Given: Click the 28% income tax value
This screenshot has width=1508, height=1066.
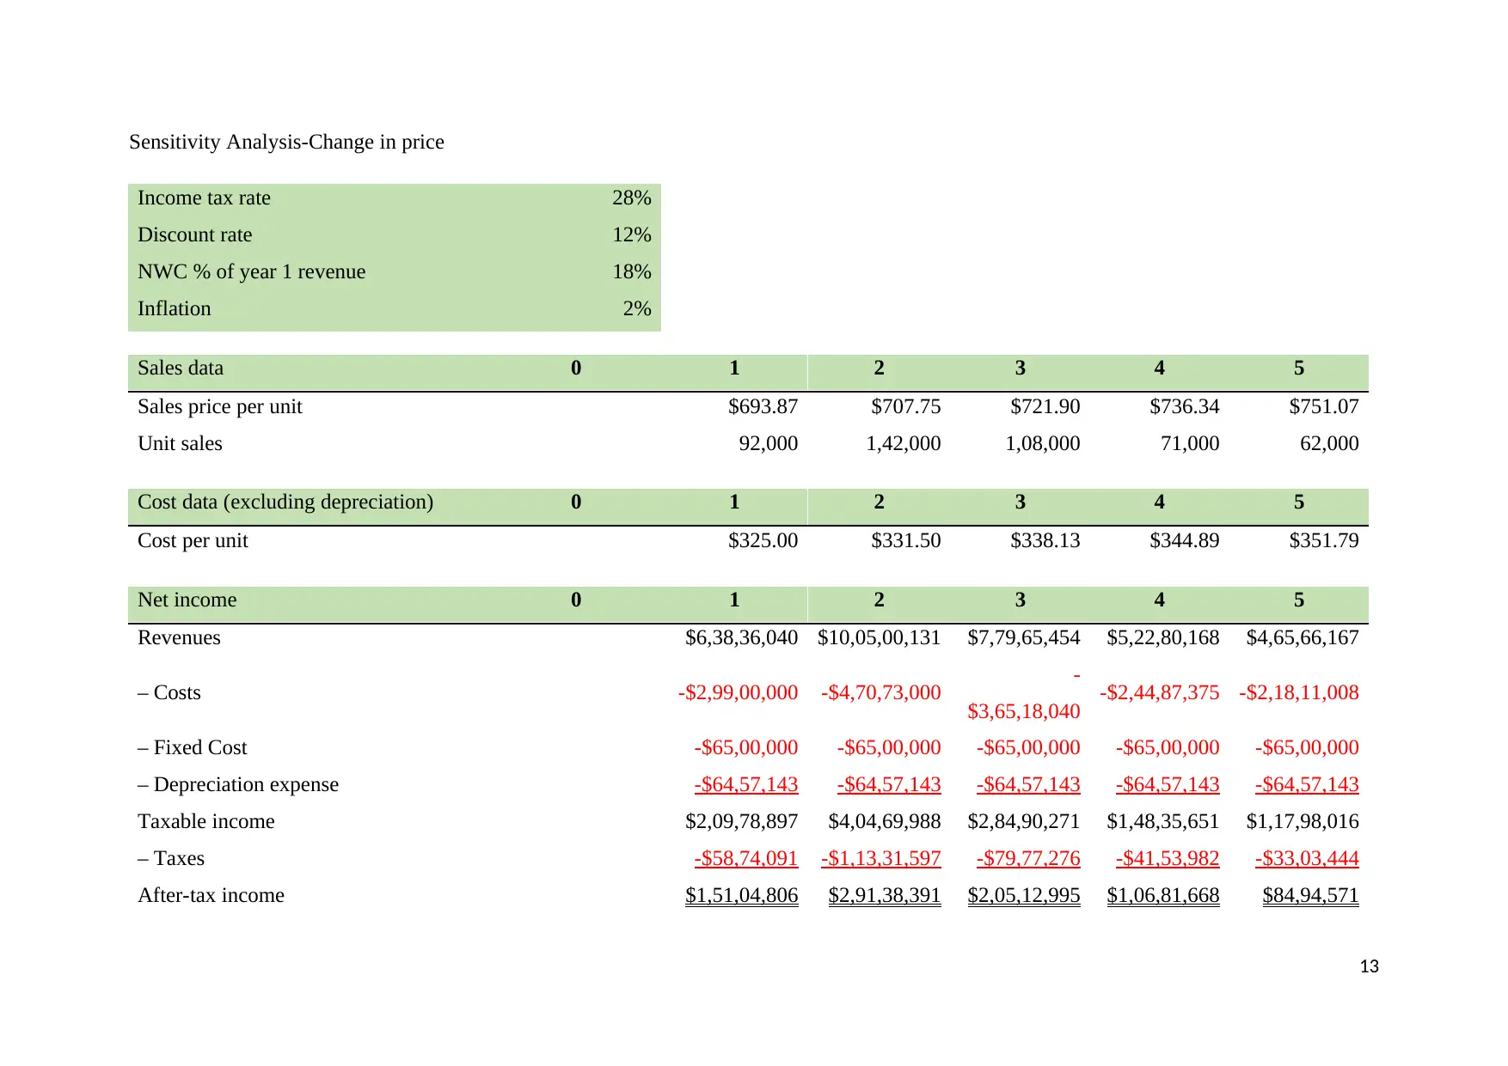Looking at the screenshot, I should [x=631, y=198].
